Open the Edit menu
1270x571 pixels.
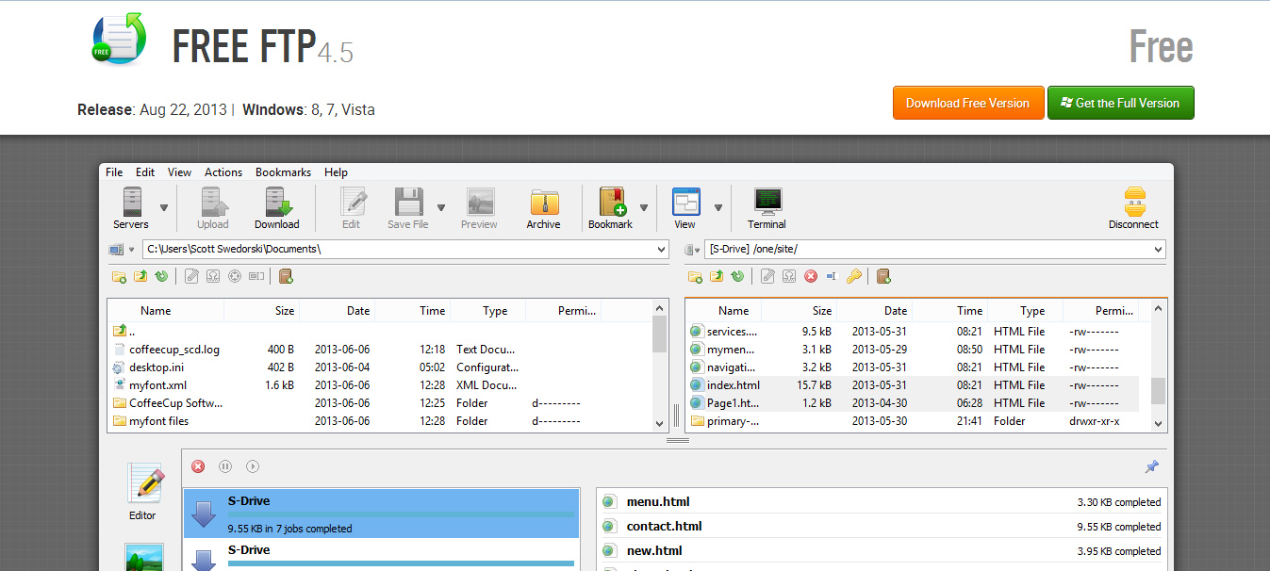[x=145, y=172]
